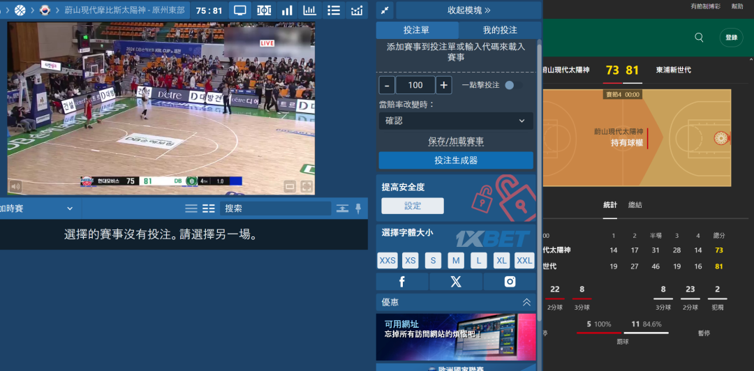
Task: Click the total score 81 in table
Action: (x=719, y=266)
